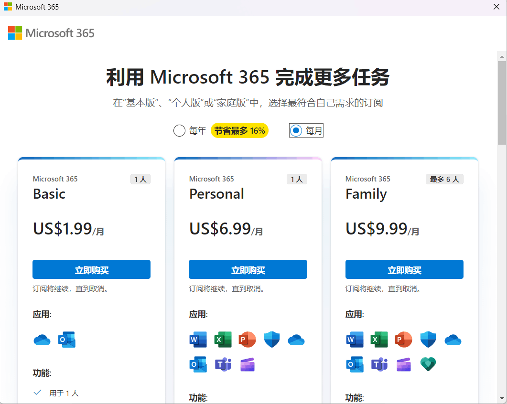
Task: Click the 节省最多 16% yellow badge
Action: click(239, 130)
